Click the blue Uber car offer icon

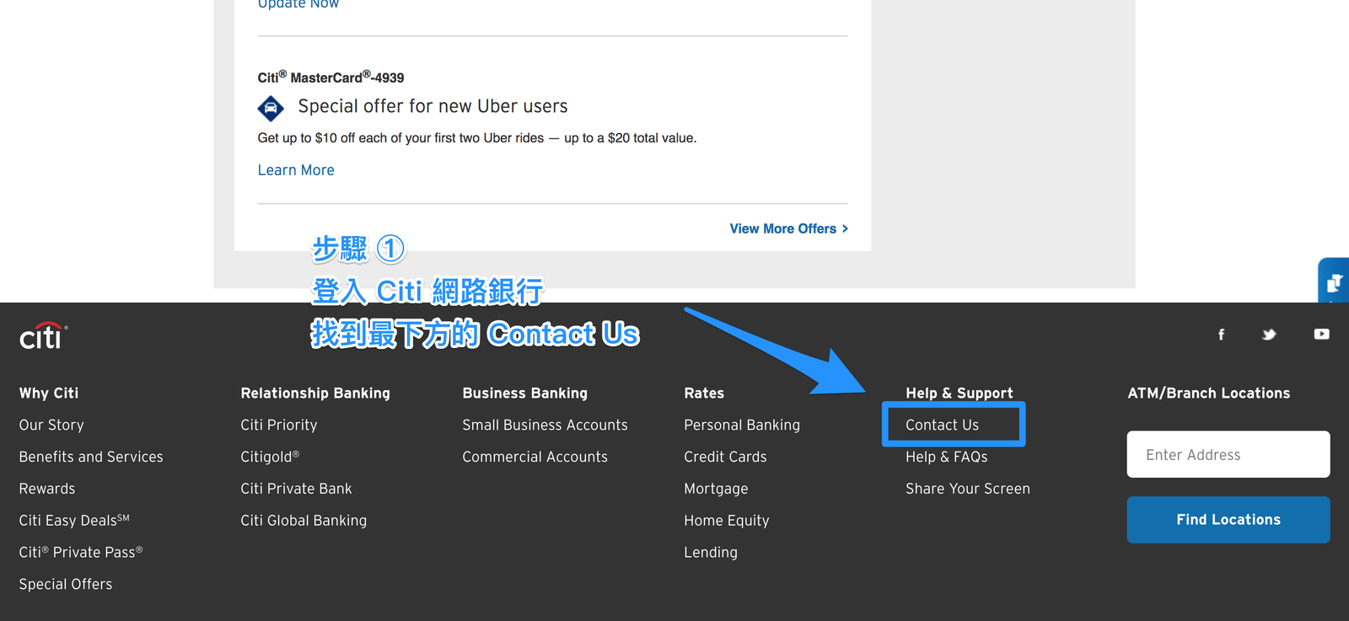(271, 108)
